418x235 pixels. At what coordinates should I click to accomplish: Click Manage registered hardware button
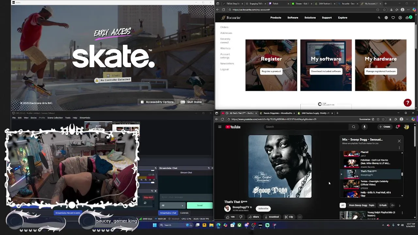381,71
